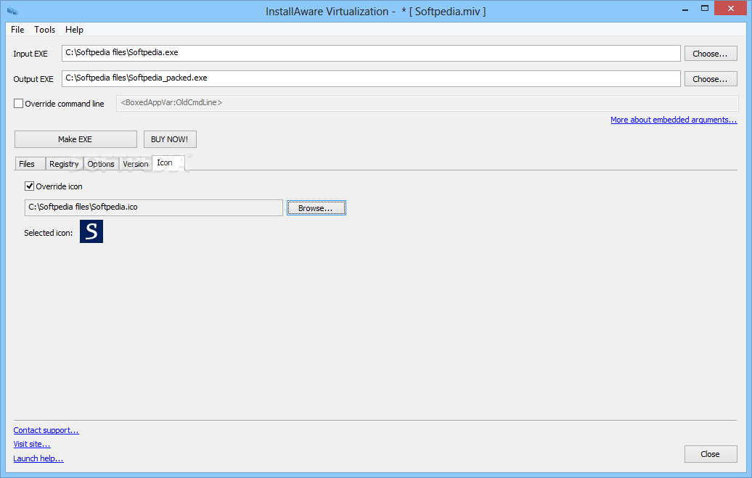
Task: Click the BoxedAppVar command line field
Action: tap(427, 103)
